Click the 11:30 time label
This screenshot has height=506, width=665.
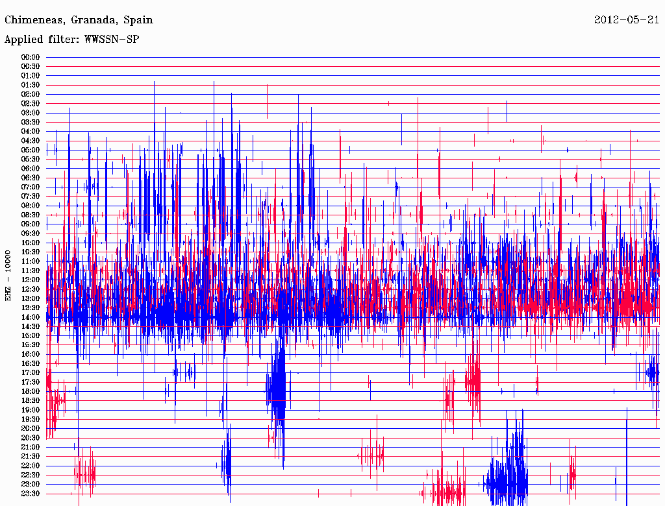31,271
